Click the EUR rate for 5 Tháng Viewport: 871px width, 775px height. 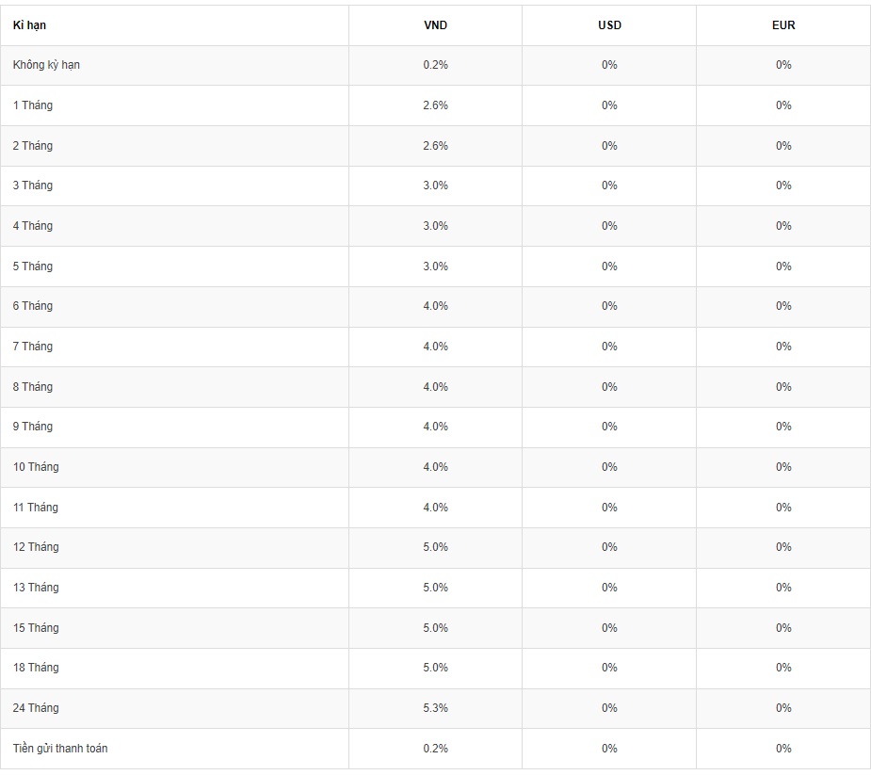coord(783,266)
